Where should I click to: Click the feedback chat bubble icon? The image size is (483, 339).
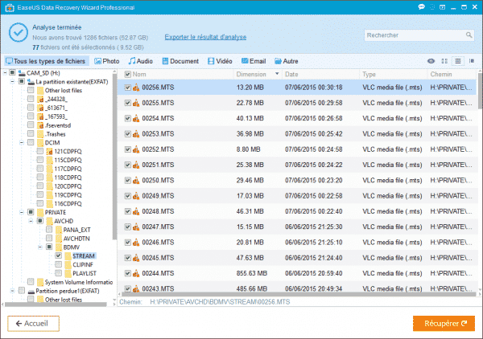[421, 6]
